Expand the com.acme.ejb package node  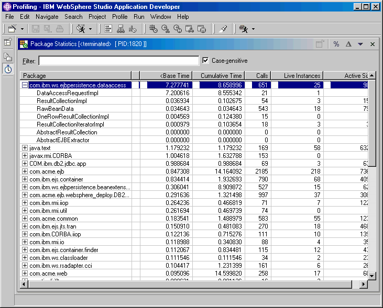point(25,171)
